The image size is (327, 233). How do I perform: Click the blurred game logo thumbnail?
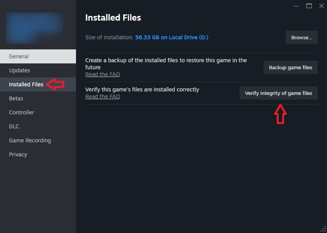(x=34, y=28)
